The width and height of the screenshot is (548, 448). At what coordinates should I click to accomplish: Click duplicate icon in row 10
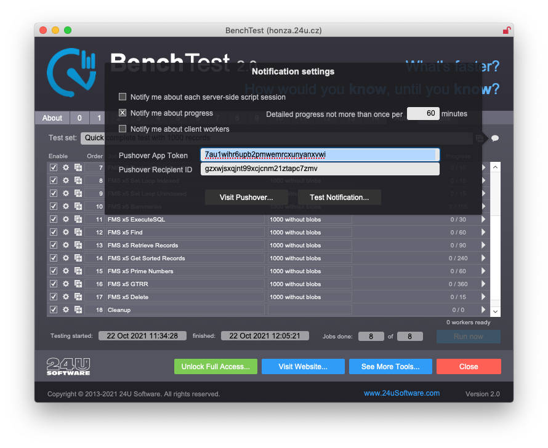tap(78, 206)
